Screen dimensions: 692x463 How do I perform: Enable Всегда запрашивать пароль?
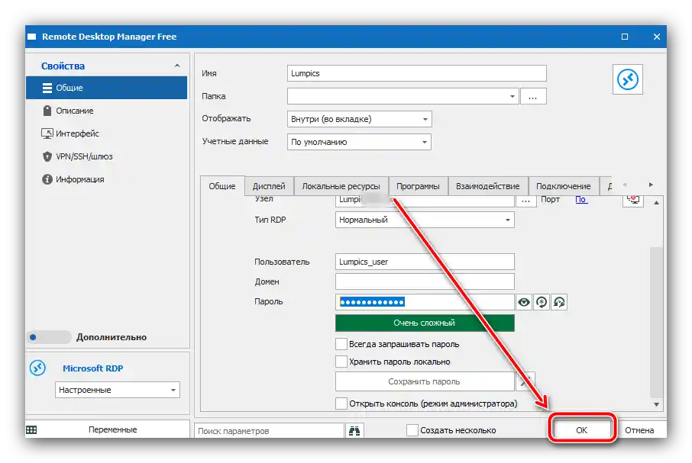point(341,343)
